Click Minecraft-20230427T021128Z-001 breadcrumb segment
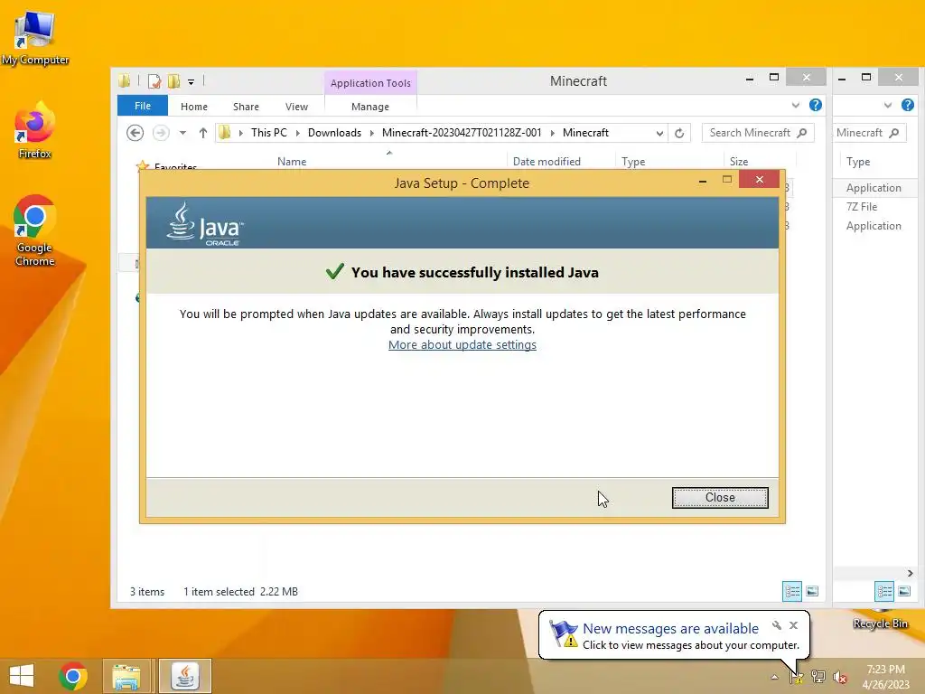 point(462,133)
